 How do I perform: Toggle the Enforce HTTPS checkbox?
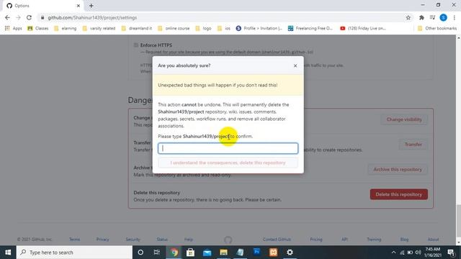[x=136, y=45]
